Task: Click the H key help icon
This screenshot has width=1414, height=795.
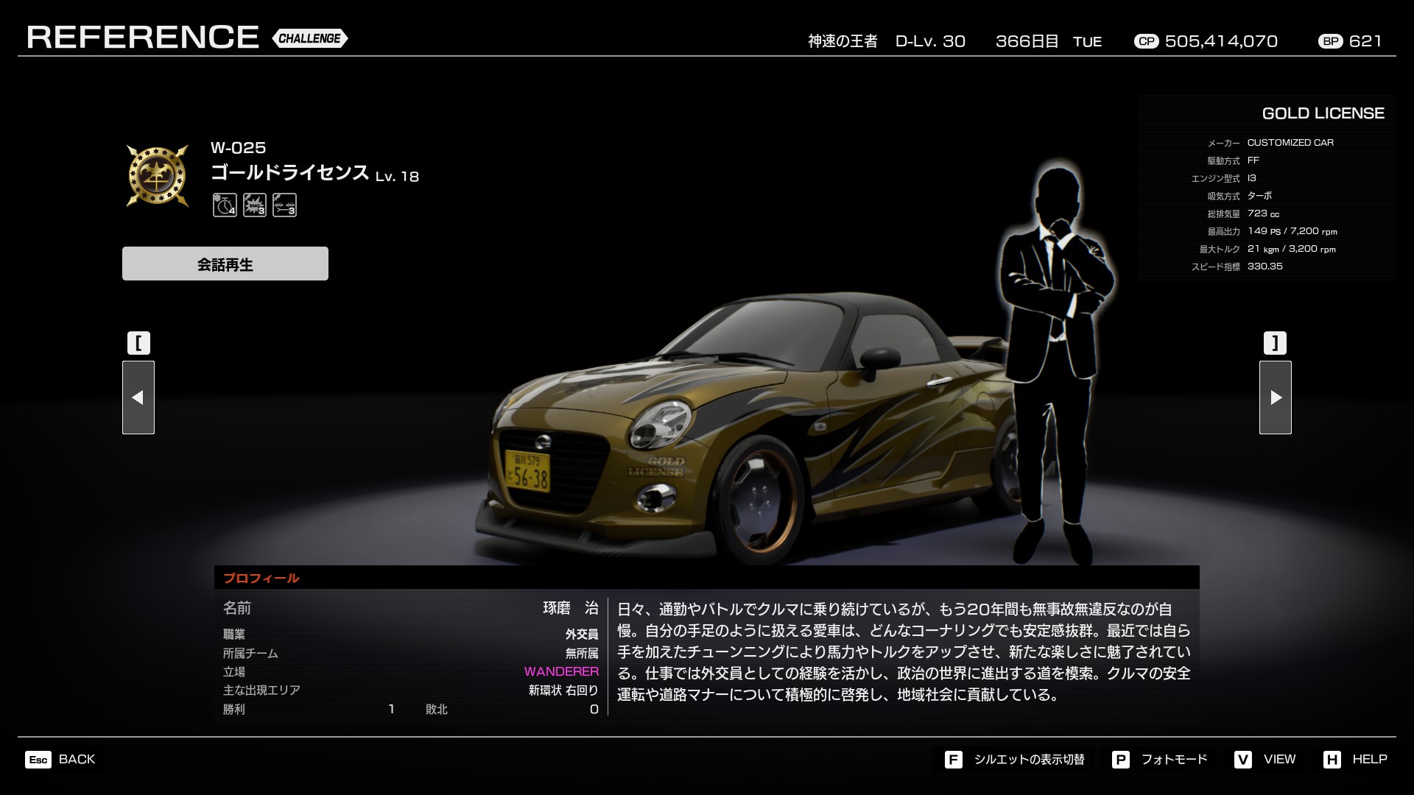Action: click(1332, 760)
